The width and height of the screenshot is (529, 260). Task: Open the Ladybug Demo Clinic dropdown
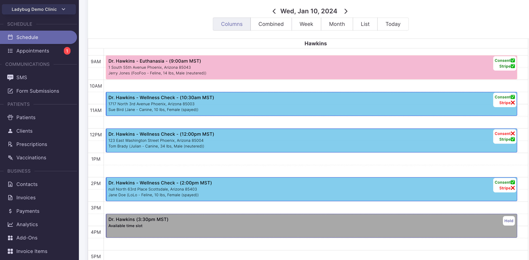tap(39, 9)
